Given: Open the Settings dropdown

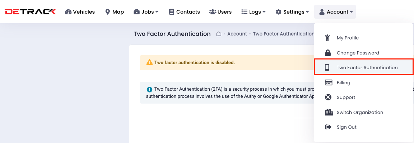Looking at the screenshot, I should tap(292, 12).
